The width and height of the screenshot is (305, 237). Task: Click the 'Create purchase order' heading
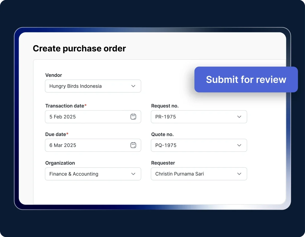pos(79,48)
